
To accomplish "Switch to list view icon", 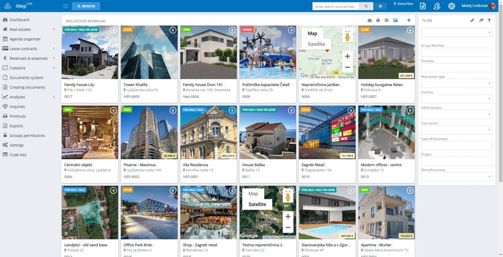I will click(387, 20).
